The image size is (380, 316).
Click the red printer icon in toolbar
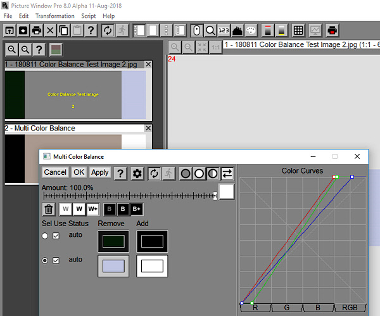pos(332,30)
